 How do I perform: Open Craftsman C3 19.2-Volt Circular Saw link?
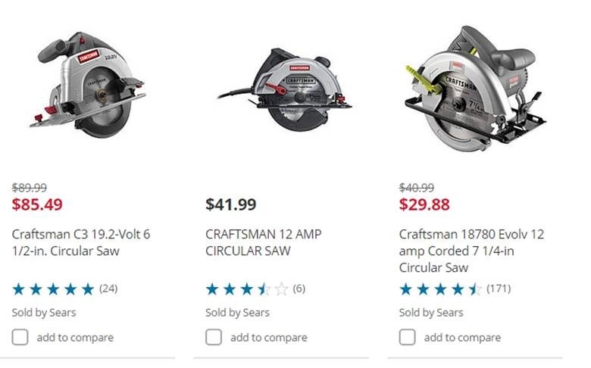80,242
